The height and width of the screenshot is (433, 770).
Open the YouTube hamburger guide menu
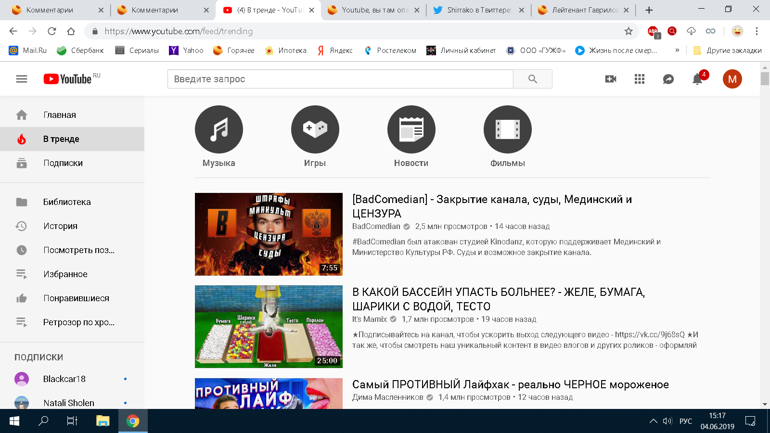click(x=22, y=79)
